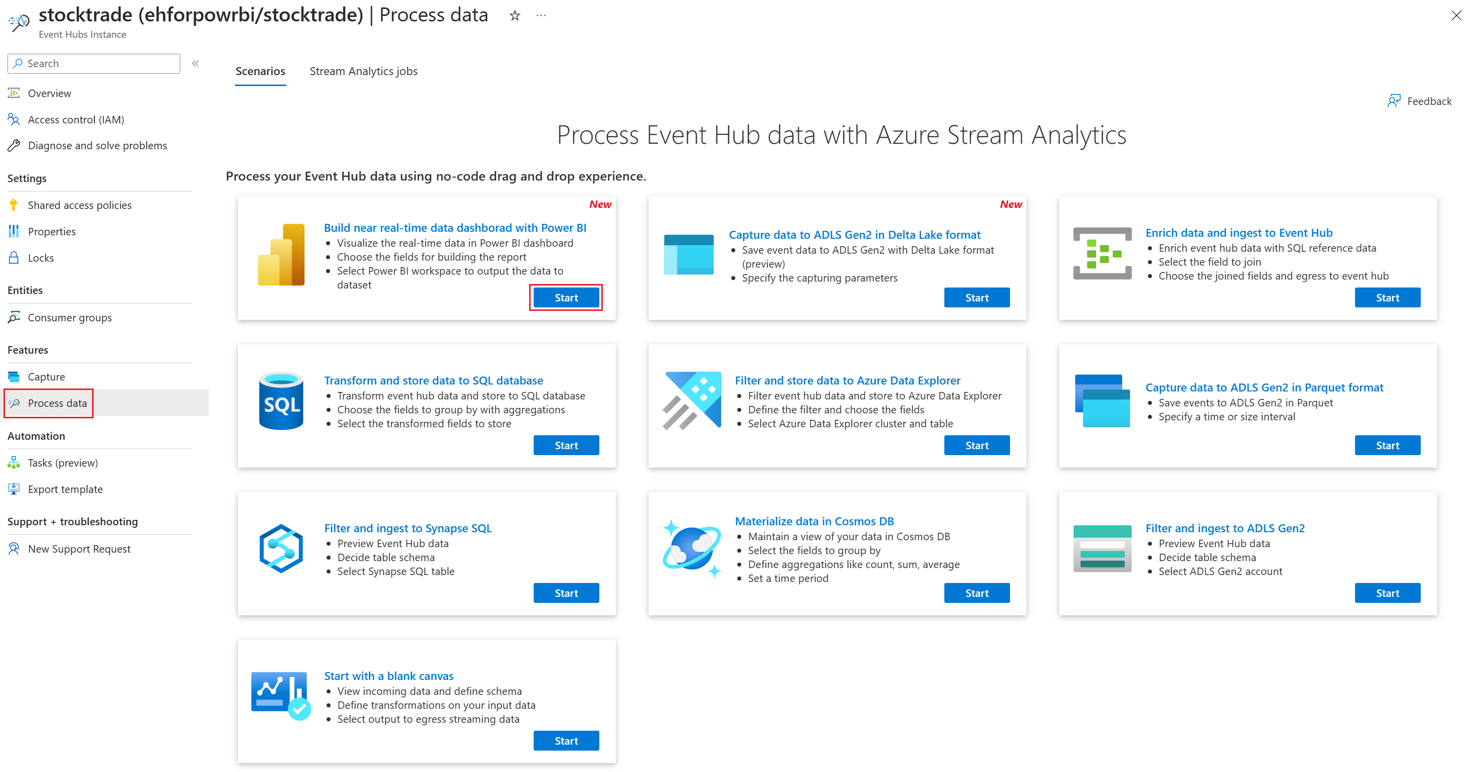This screenshot has width=1474, height=772.
Task: Select the Scenarios tab
Action: point(260,71)
